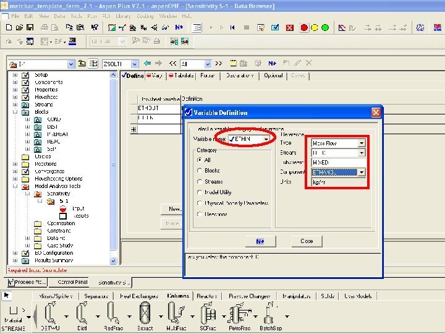Open the Component ETHANOL dropdown
Image resolution: width=445 pixels, height=334 pixels.
[362, 172]
